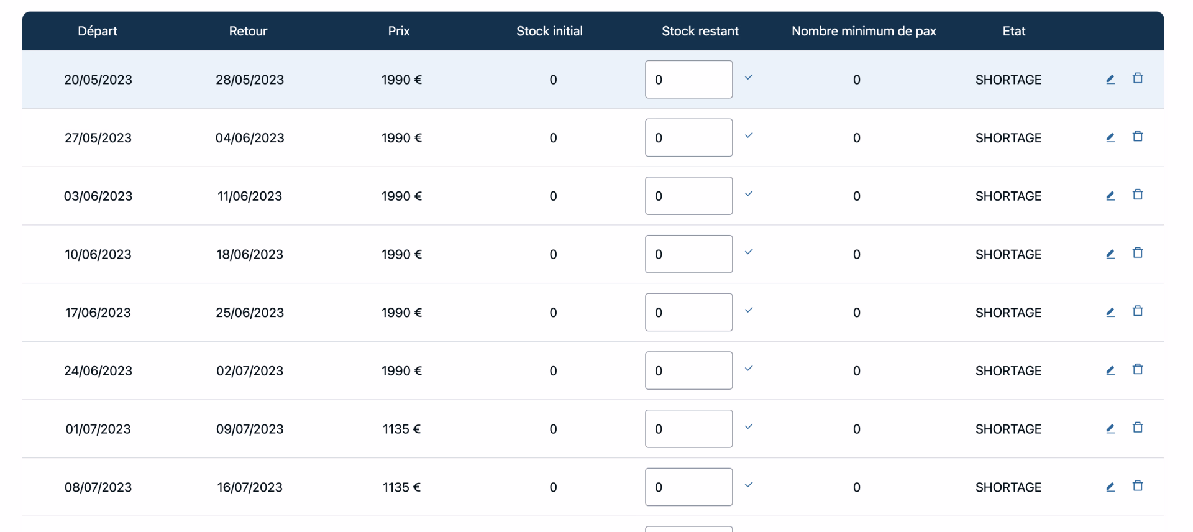
Task: Remove the 17/06/2023 departure with trash icon
Action: point(1138,311)
